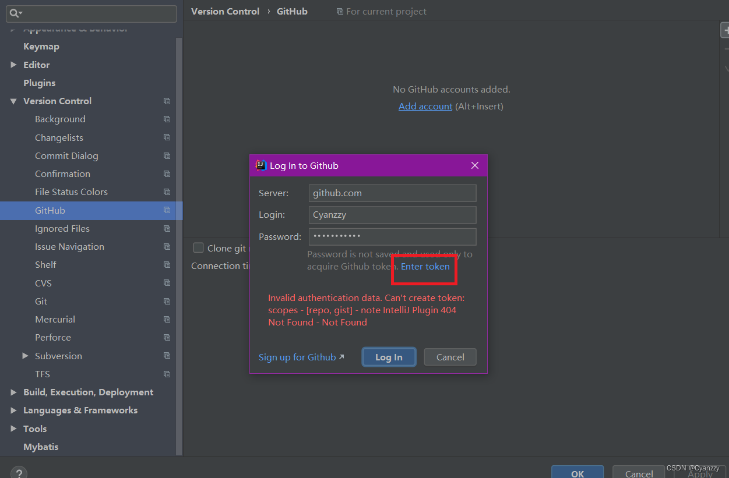Click the Log In button
729x478 pixels.
point(389,357)
